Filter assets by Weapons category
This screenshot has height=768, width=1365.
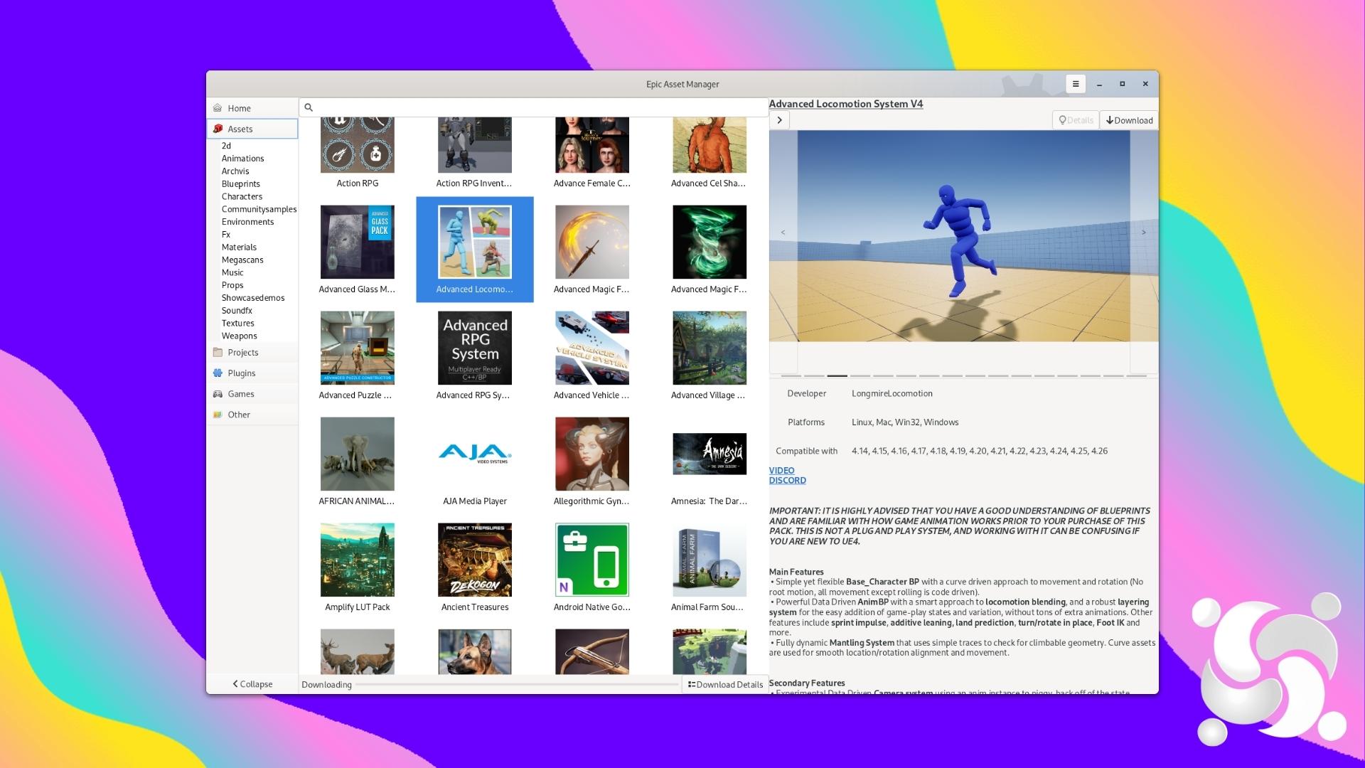[239, 336]
